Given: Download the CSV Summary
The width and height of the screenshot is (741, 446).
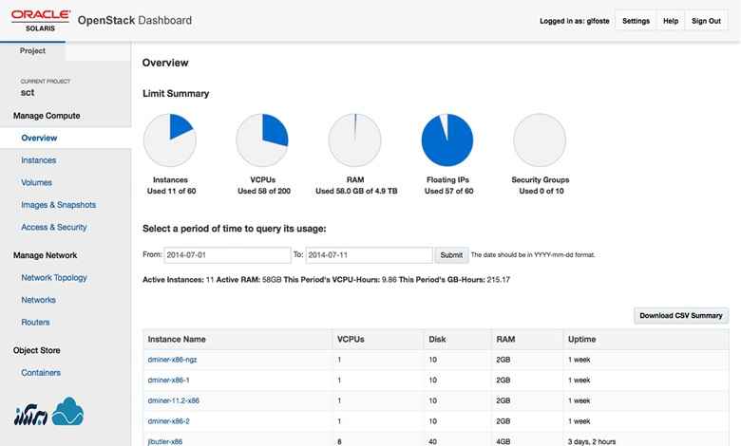Looking at the screenshot, I should coord(681,315).
